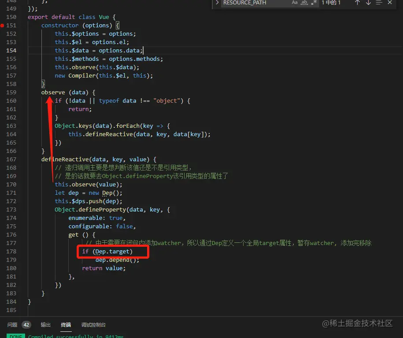Click 'return;' on line 161
The height and width of the screenshot is (338, 403).
click(80, 109)
